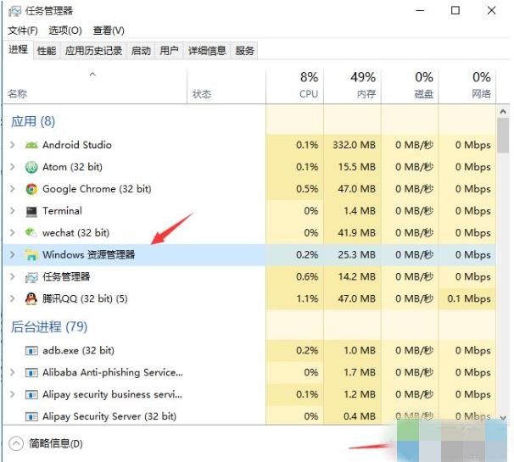This screenshot has height=462, width=514.
Task: Open the 查看(V) menu
Action: click(x=109, y=31)
